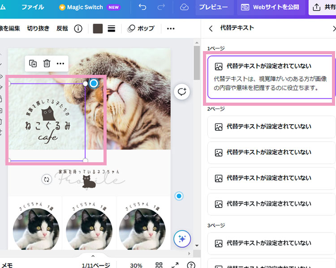This screenshot has height=268, width=336.
Task: Select first 2ページ alt text entry
Action: coord(271,127)
